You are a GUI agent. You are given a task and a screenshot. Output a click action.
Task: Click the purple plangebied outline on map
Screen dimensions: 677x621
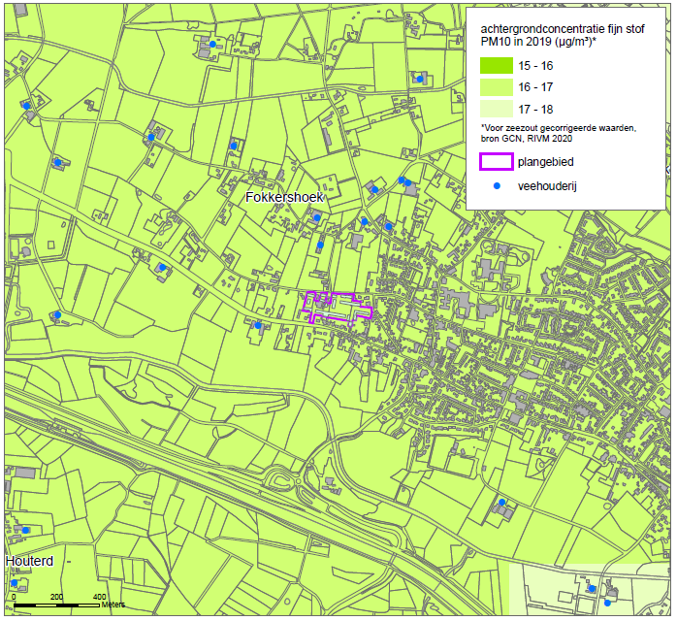338,308
